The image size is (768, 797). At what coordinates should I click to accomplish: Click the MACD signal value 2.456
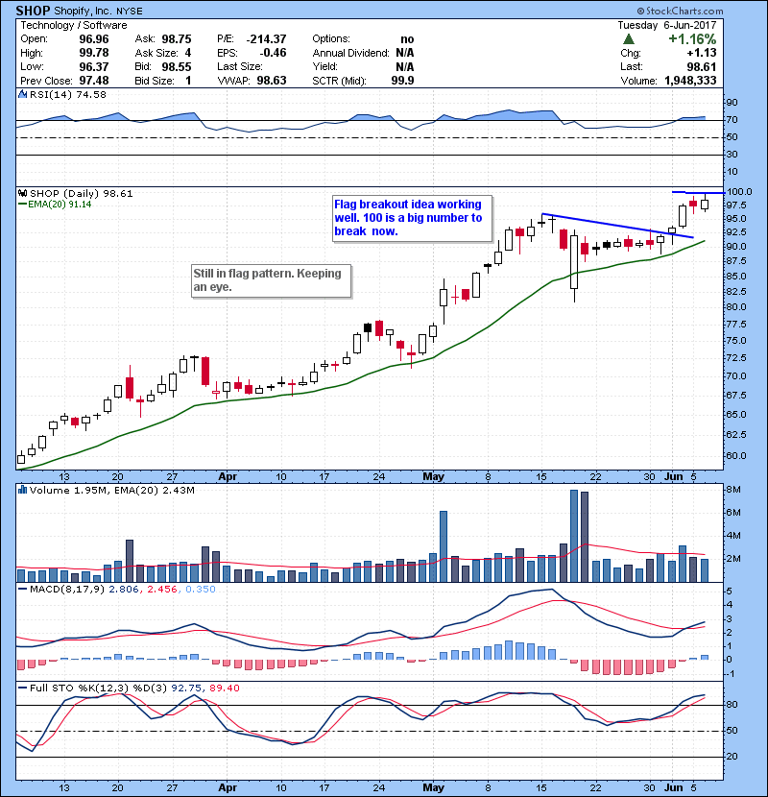click(x=162, y=590)
